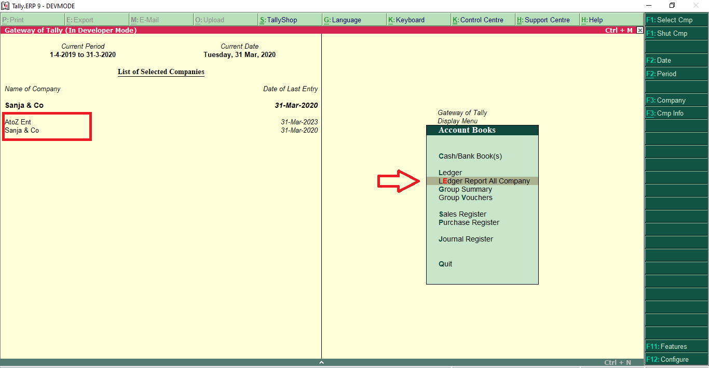The height and width of the screenshot is (368, 709).
Task: Select the Ledger menu entry
Action: coord(450,173)
